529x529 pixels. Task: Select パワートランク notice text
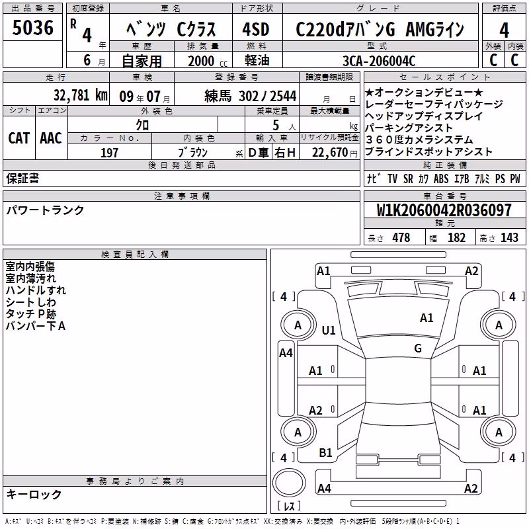point(45,210)
